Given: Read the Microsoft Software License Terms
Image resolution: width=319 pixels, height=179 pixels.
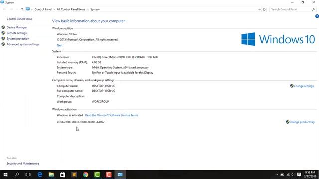Looking at the screenshot, I should pos(112,115).
